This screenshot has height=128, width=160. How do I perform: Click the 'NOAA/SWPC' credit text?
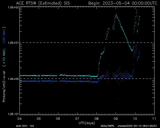click(x=107, y=126)
